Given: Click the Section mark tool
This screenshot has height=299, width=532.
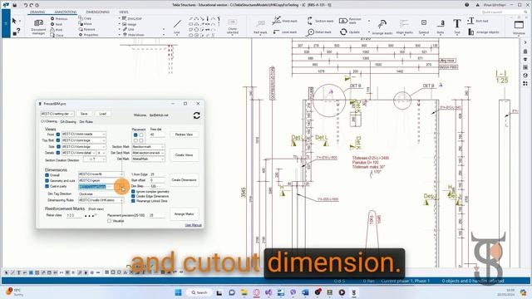Looking at the screenshot, I should click(x=320, y=21).
